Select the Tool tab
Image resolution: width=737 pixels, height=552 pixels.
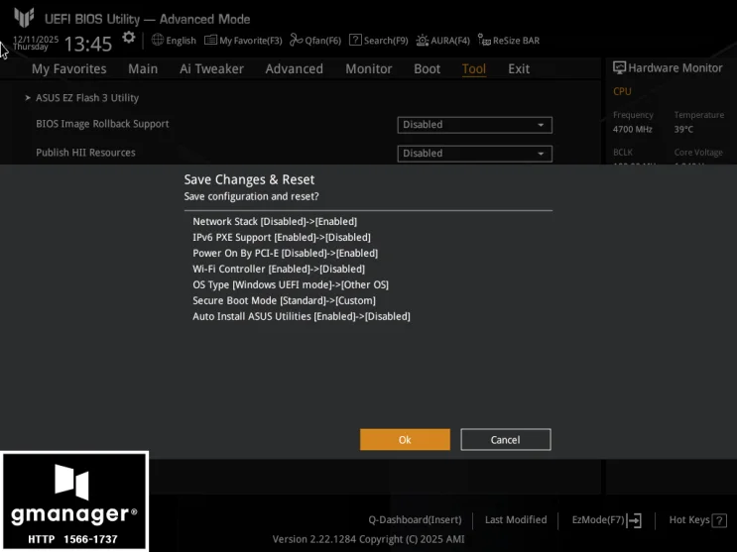click(x=474, y=69)
